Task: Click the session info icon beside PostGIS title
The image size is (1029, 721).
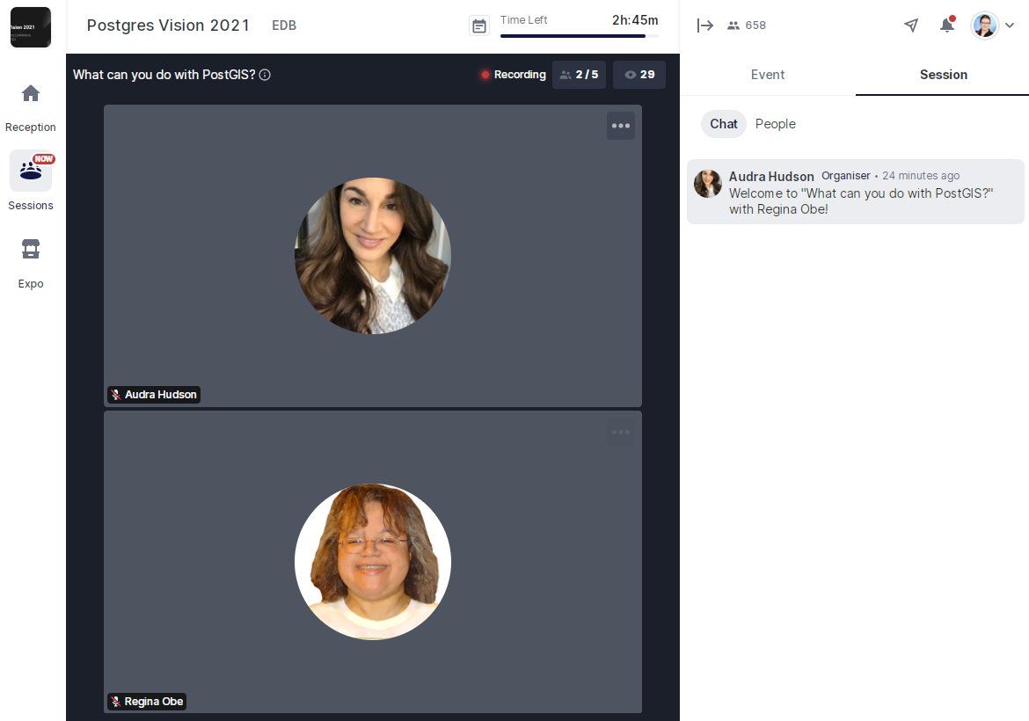Action: click(265, 75)
